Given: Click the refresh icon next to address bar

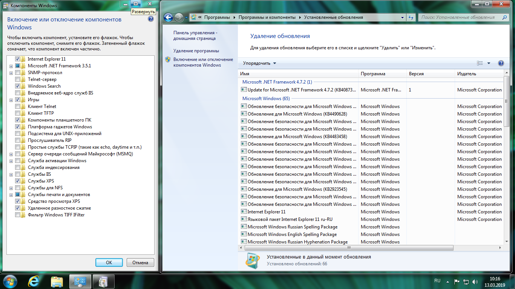Looking at the screenshot, I should coord(411,17).
